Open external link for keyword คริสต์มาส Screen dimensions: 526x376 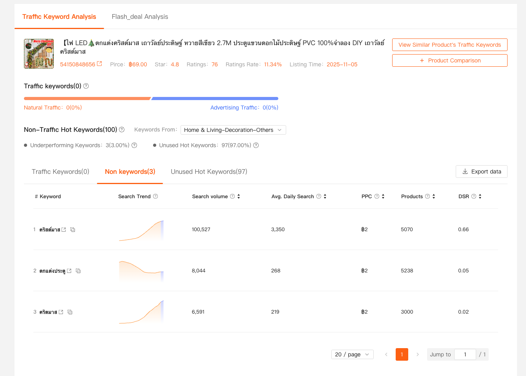[x=64, y=230]
